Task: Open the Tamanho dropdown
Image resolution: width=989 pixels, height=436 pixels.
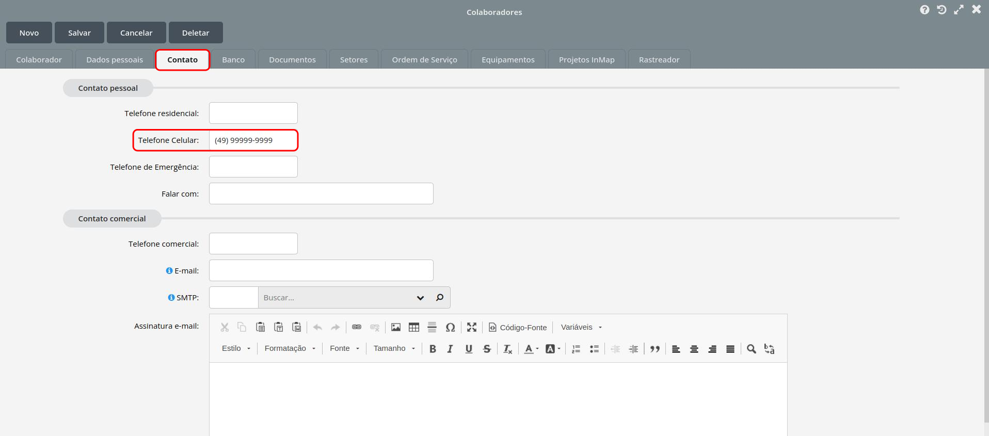Action: (394, 348)
